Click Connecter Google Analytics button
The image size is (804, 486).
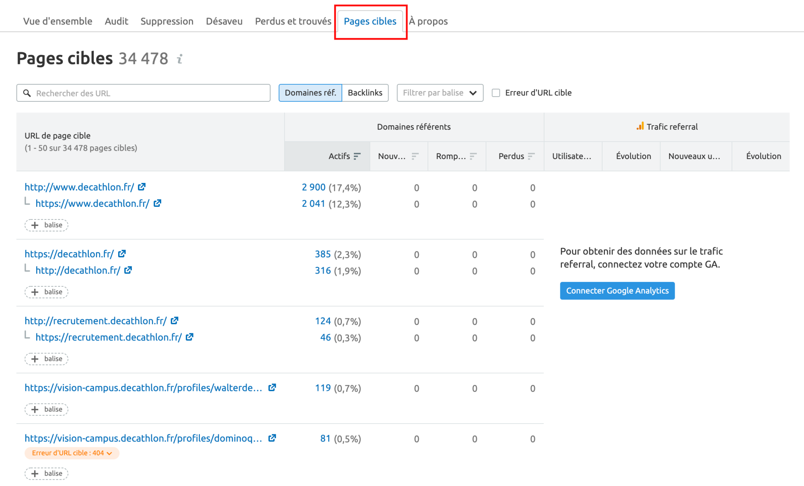click(x=617, y=291)
